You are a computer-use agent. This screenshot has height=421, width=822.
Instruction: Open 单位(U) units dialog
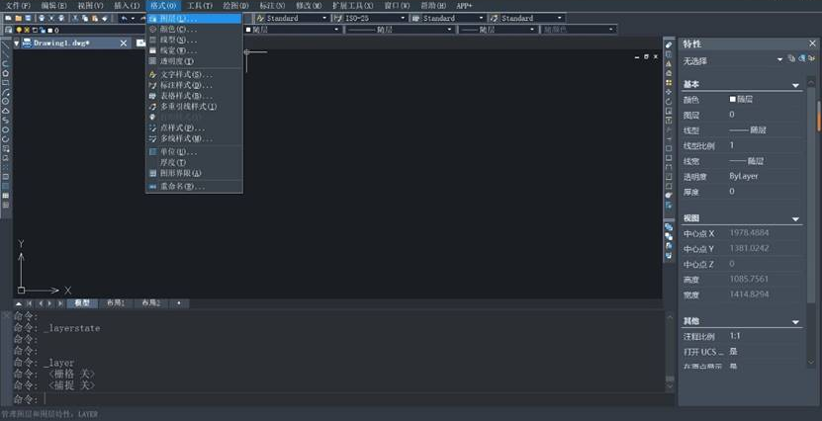point(194,152)
